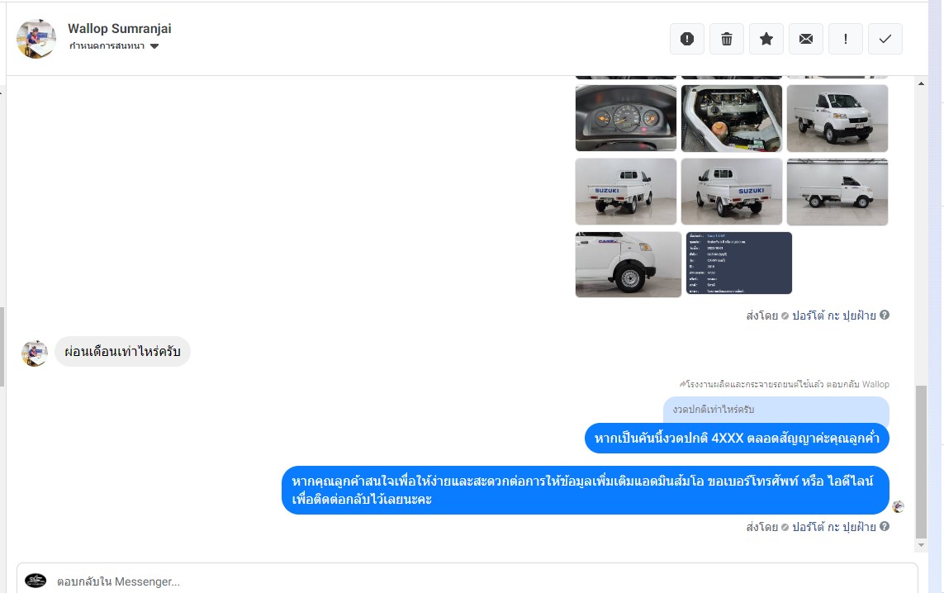Click help question mark below image gallery

click(x=885, y=315)
